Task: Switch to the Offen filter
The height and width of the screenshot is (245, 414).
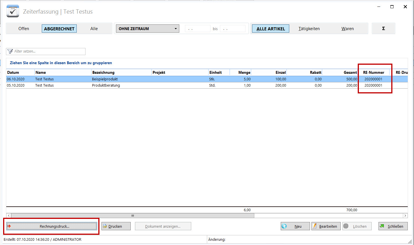Action: point(24,29)
